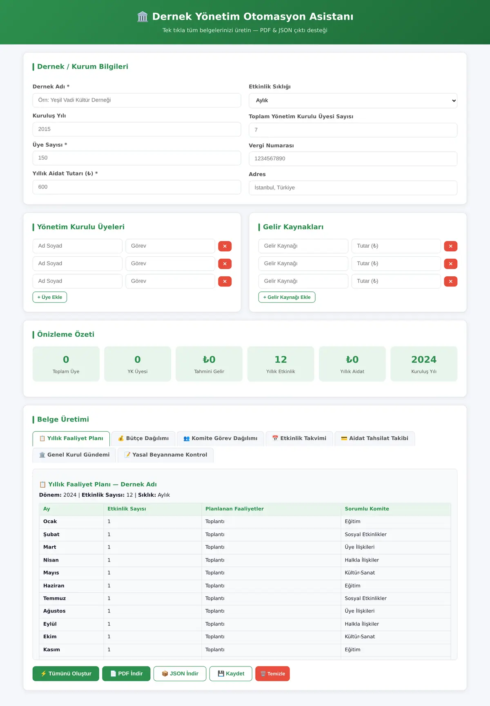Screen dimensions: 490x706
Task: Select the Komite Görev Dağılımı tab
Action: (220, 438)
